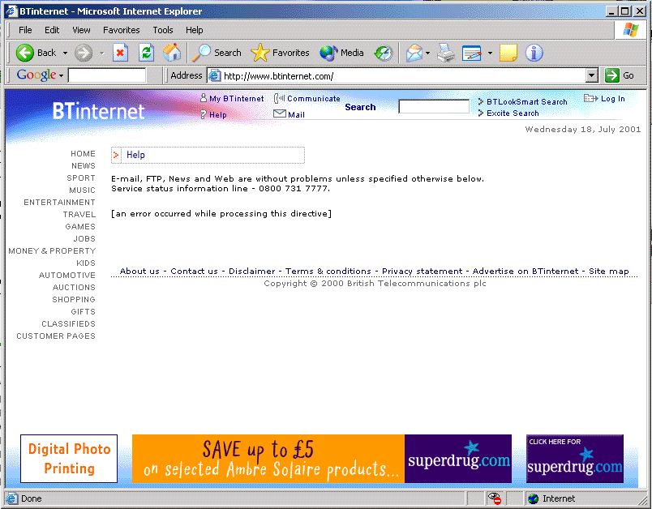
Task: Click the Windows flag logo
Action: click(x=631, y=30)
